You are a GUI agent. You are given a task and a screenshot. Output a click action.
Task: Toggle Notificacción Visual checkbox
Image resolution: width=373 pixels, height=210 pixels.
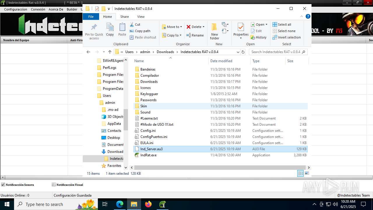[x=54, y=185]
